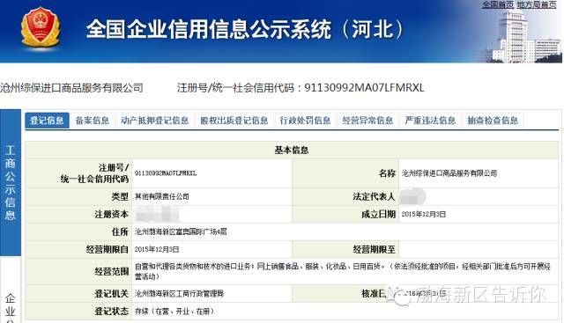
Task: Click the 类型 row label
Action: coord(120,196)
